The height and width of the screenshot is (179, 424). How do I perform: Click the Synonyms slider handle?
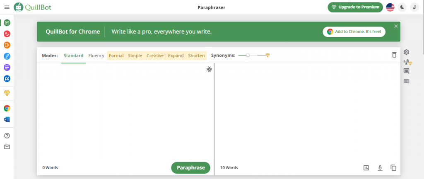click(248, 55)
